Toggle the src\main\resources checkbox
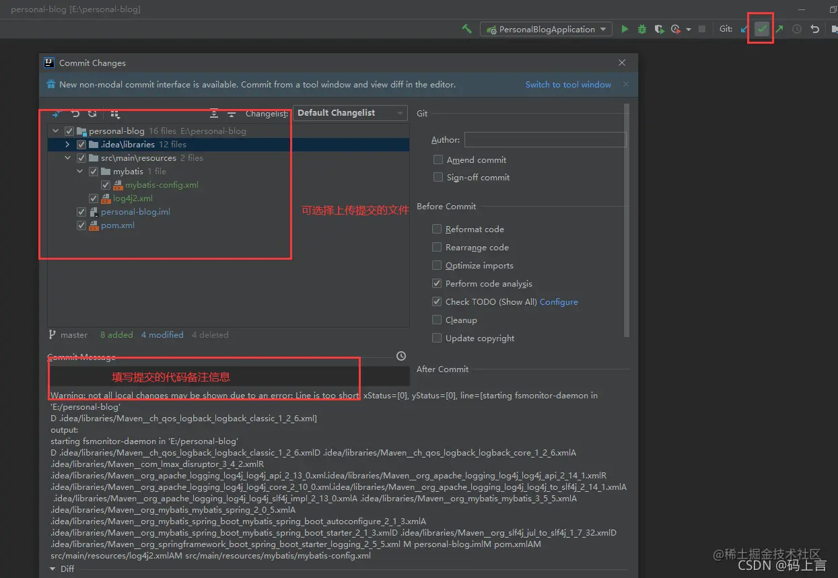 [81, 158]
